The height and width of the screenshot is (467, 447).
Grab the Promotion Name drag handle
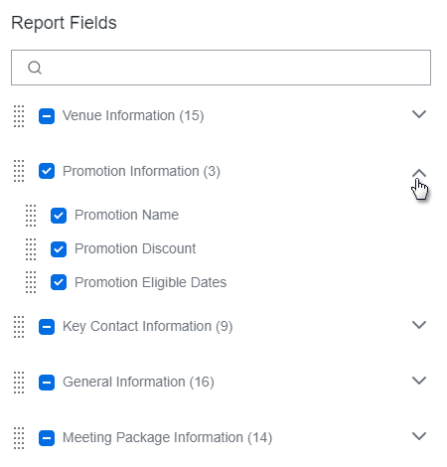click(x=31, y=216)
